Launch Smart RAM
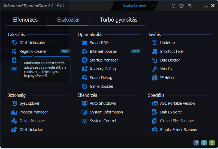 click(x=99, y=43)
